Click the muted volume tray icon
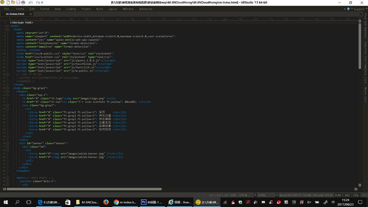Viewport: 368px width, 207px height. click(x=309, y=202)
